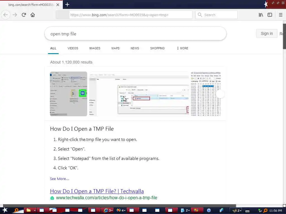Open the browser home page icon
Image resolution: width=286 pixels, height=214 pixels.
click(x=33, y=15)
